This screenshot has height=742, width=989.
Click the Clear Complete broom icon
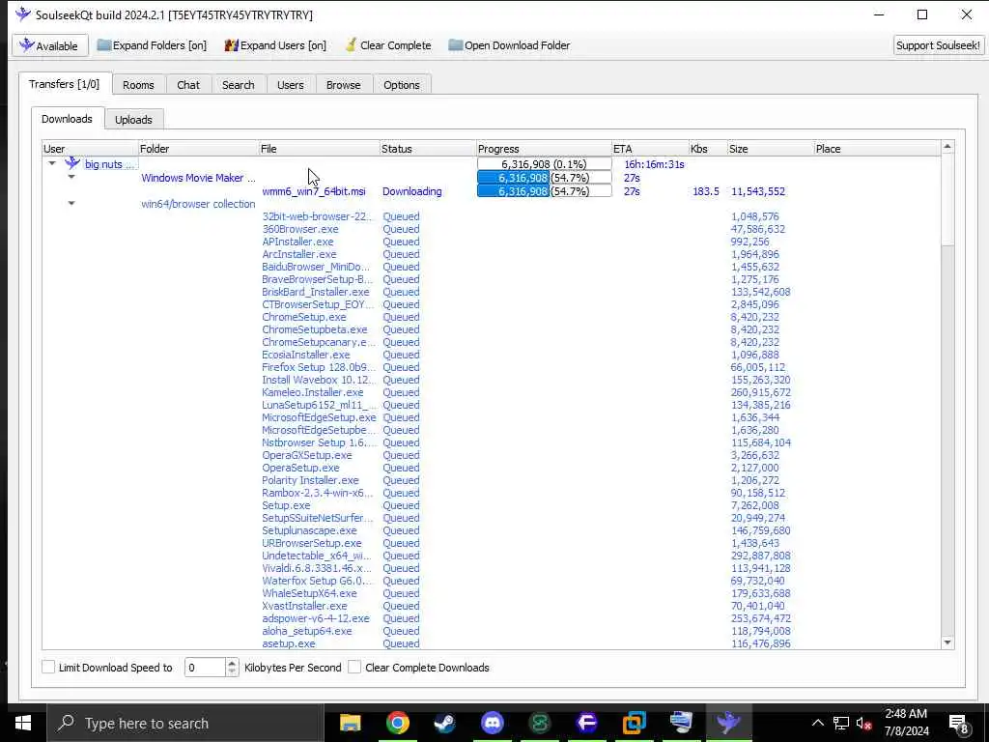(351, 45)
